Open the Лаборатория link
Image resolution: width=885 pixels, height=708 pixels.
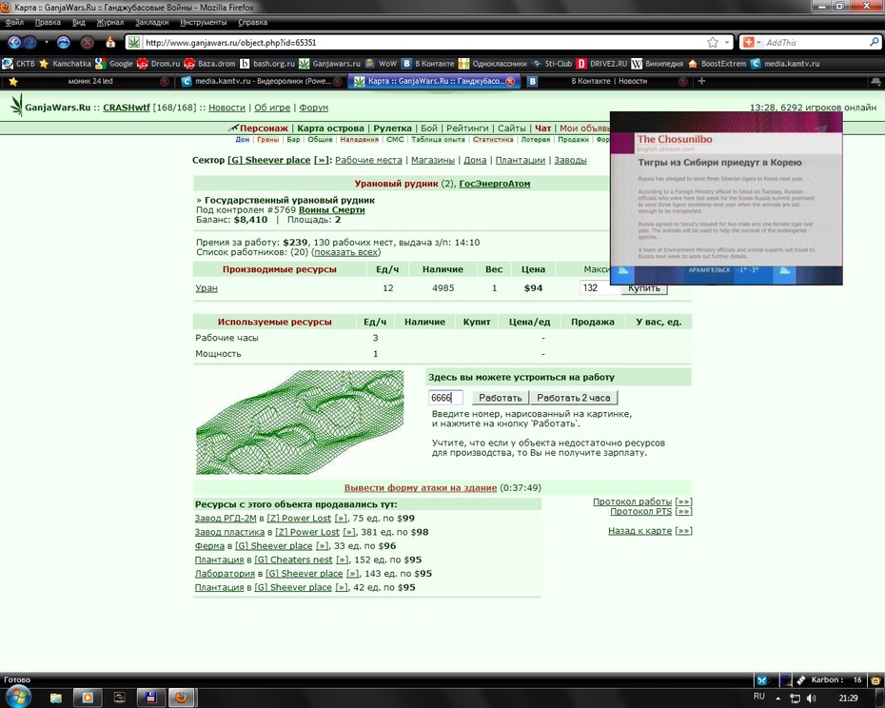tap(225, 574)
